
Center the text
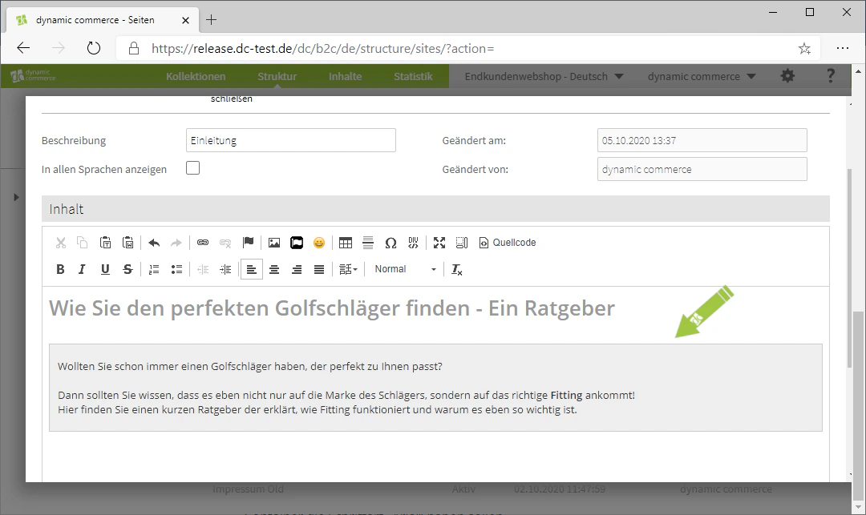pos(274,269)
